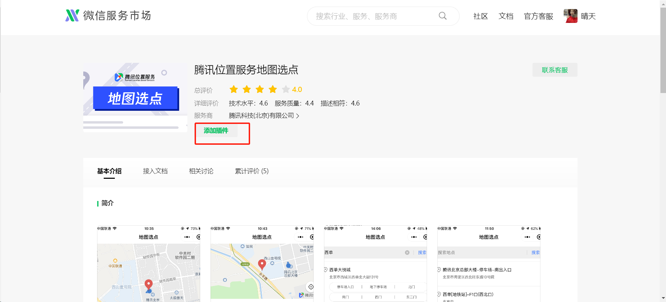The image size is (666, 302).
Task: Click the 西单[地铁站]-F1口(西北口) result
Action: pyautogui.click(x=468, y=294)
